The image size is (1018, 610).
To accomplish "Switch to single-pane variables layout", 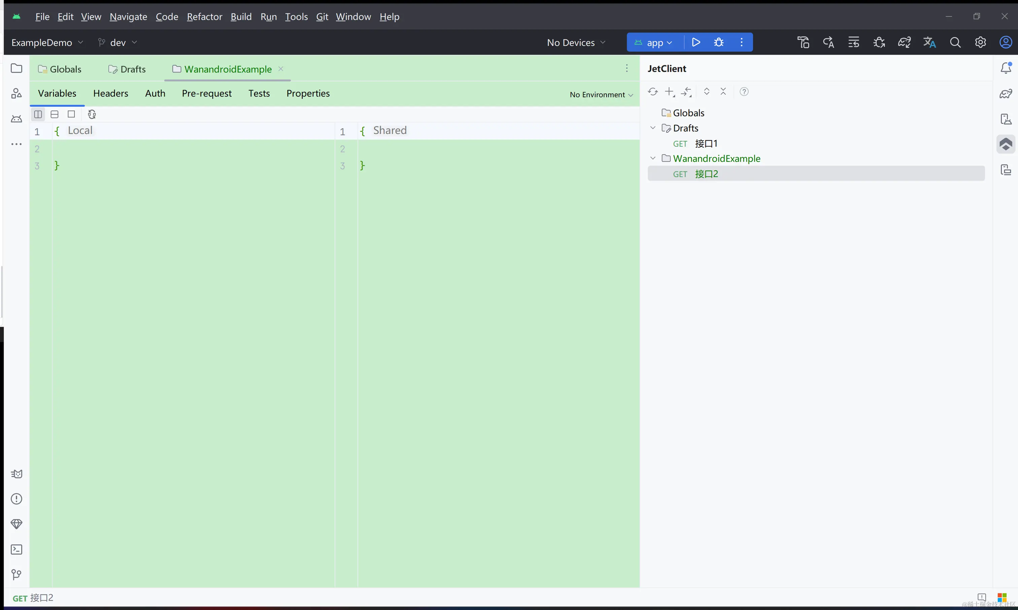I will pyautogui.click(x=71, y=114).
